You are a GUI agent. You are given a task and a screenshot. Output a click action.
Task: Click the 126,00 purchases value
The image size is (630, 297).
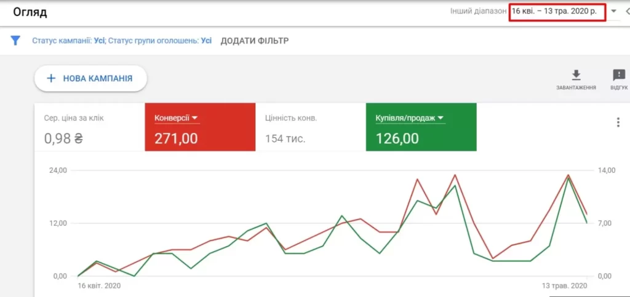point(397,138)
